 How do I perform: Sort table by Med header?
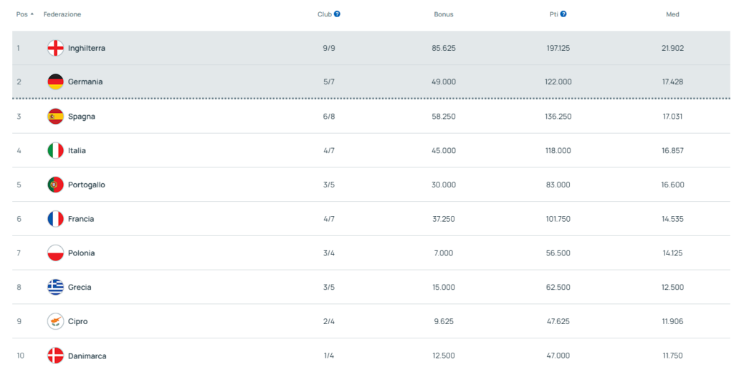[x=672, y=14]
